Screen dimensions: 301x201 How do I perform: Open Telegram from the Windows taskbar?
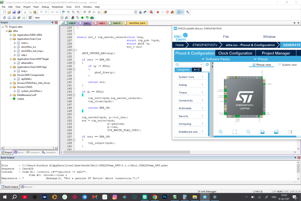[x=85, y=197]
